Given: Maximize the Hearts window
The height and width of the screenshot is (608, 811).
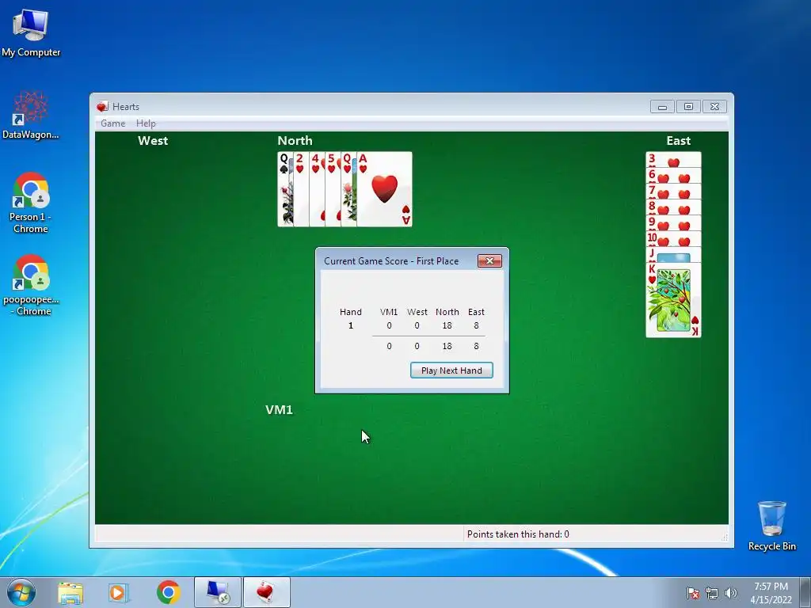Looking at the screenshot, I should coord(688,107).
